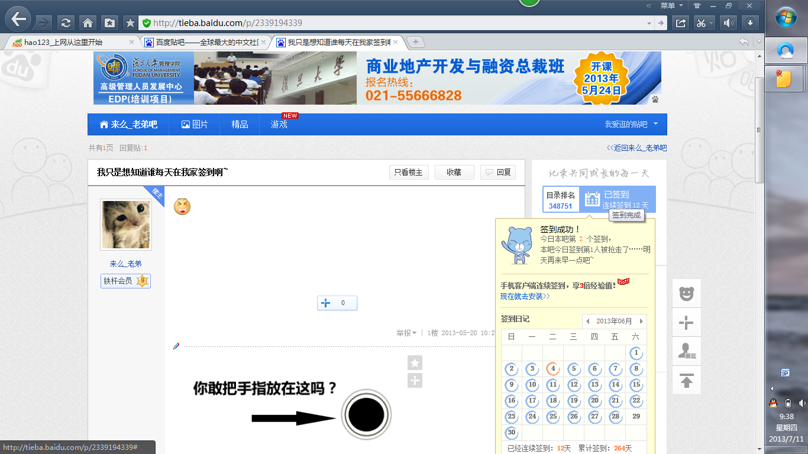Open the 来么_老弟 username link
This screenshot has width=808, height=454.
[x=125, y=264]
